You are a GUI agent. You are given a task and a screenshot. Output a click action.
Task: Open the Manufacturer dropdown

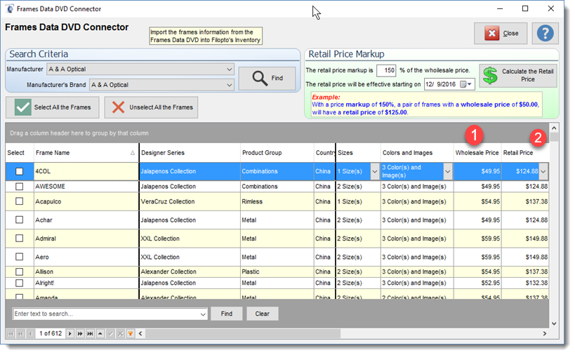click(x=229, y=69)
